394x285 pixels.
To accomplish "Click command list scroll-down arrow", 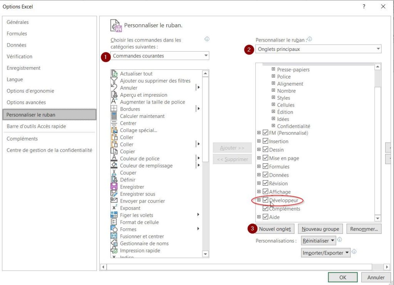I will (x=205, y=254).
